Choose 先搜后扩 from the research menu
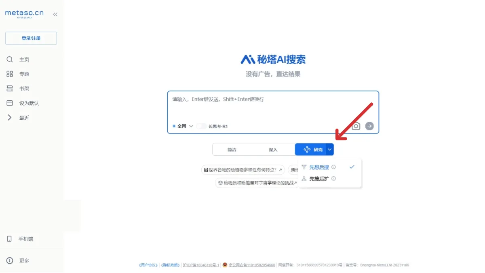Viewport: 485px width, 273px height. (x=319, y=178)
